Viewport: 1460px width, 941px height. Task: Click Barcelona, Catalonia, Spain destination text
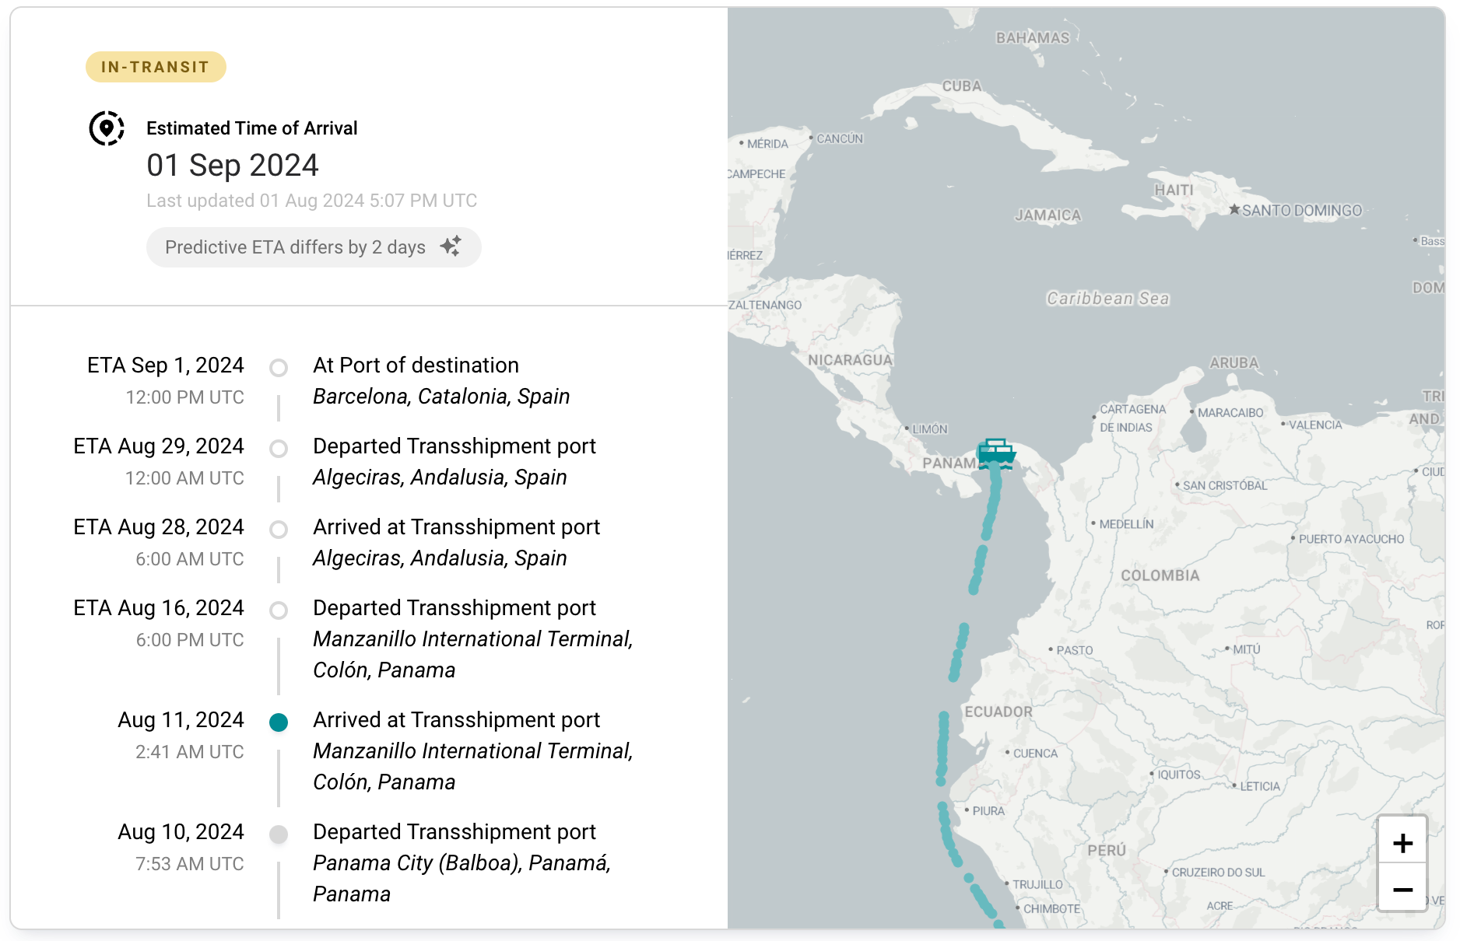point(441,397)
